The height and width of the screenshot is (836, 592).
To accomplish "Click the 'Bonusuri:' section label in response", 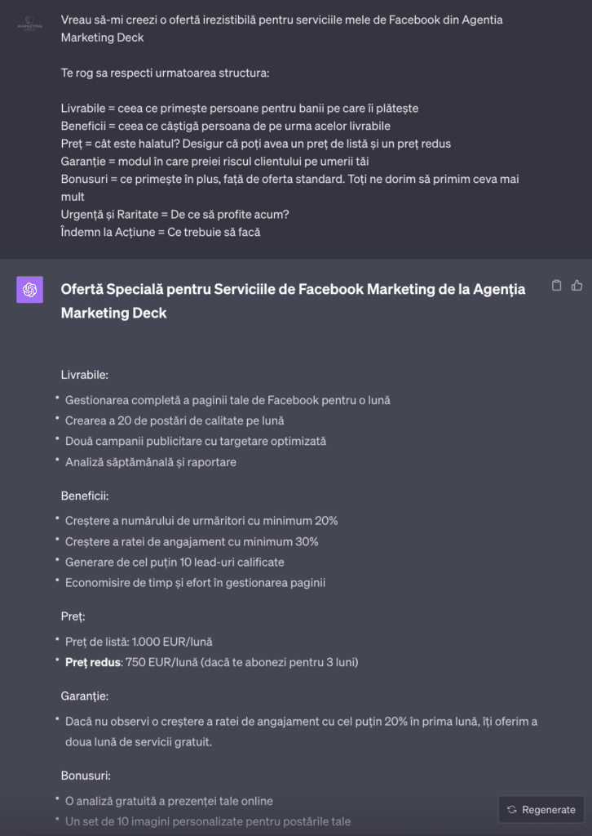I will pyautogui.click(x=86, y=775).
